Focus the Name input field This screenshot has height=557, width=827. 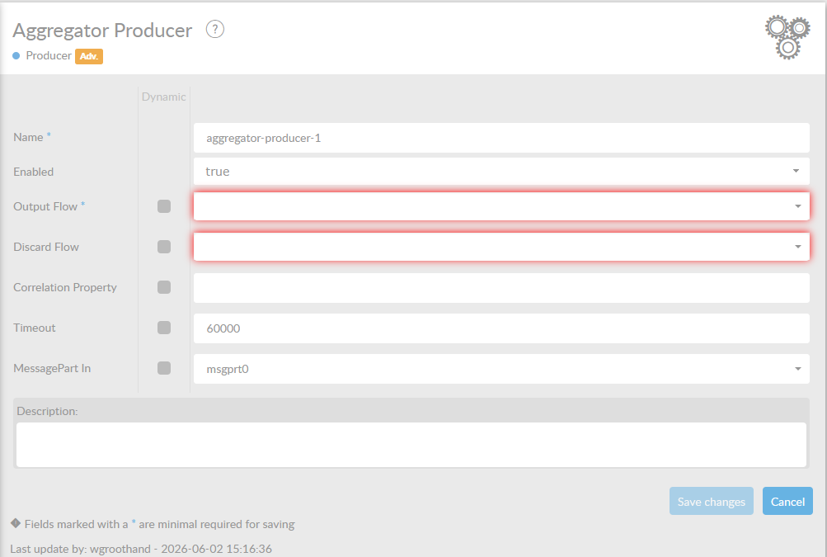501,138
